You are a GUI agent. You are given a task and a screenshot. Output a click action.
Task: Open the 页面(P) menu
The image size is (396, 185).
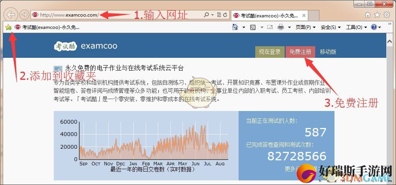pyautogui.click(x=306, y=27)
